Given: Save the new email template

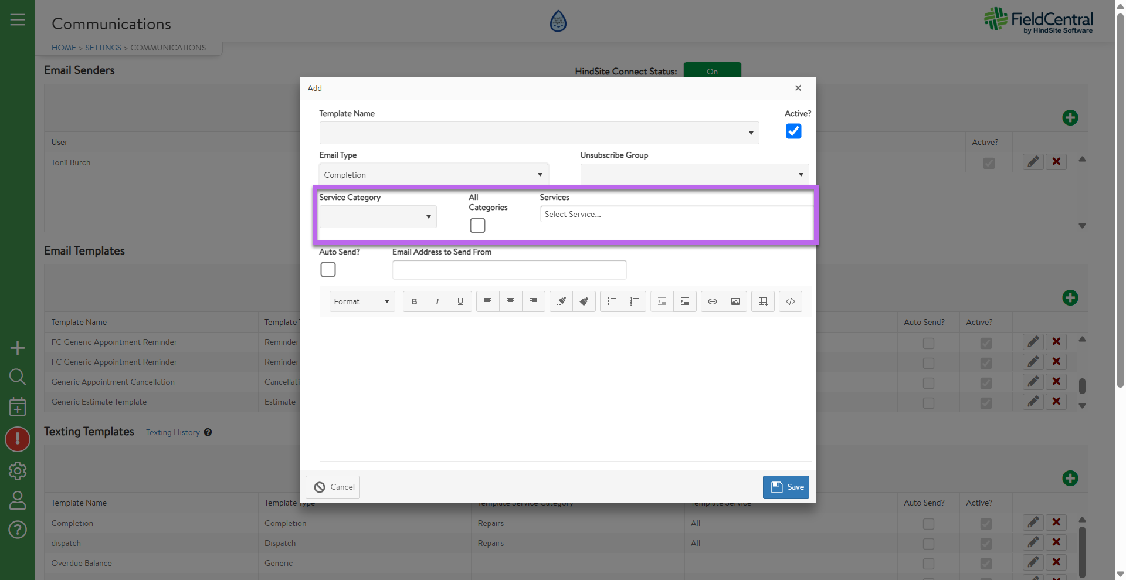Looking at the screenshot, I should [786, 487].
